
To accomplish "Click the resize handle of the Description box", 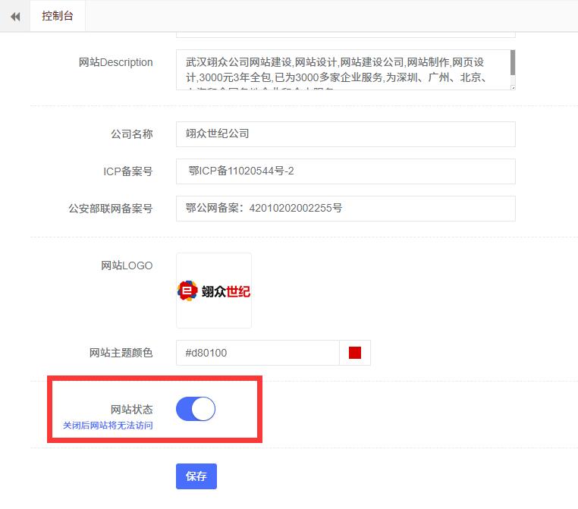I will [513, 87].
